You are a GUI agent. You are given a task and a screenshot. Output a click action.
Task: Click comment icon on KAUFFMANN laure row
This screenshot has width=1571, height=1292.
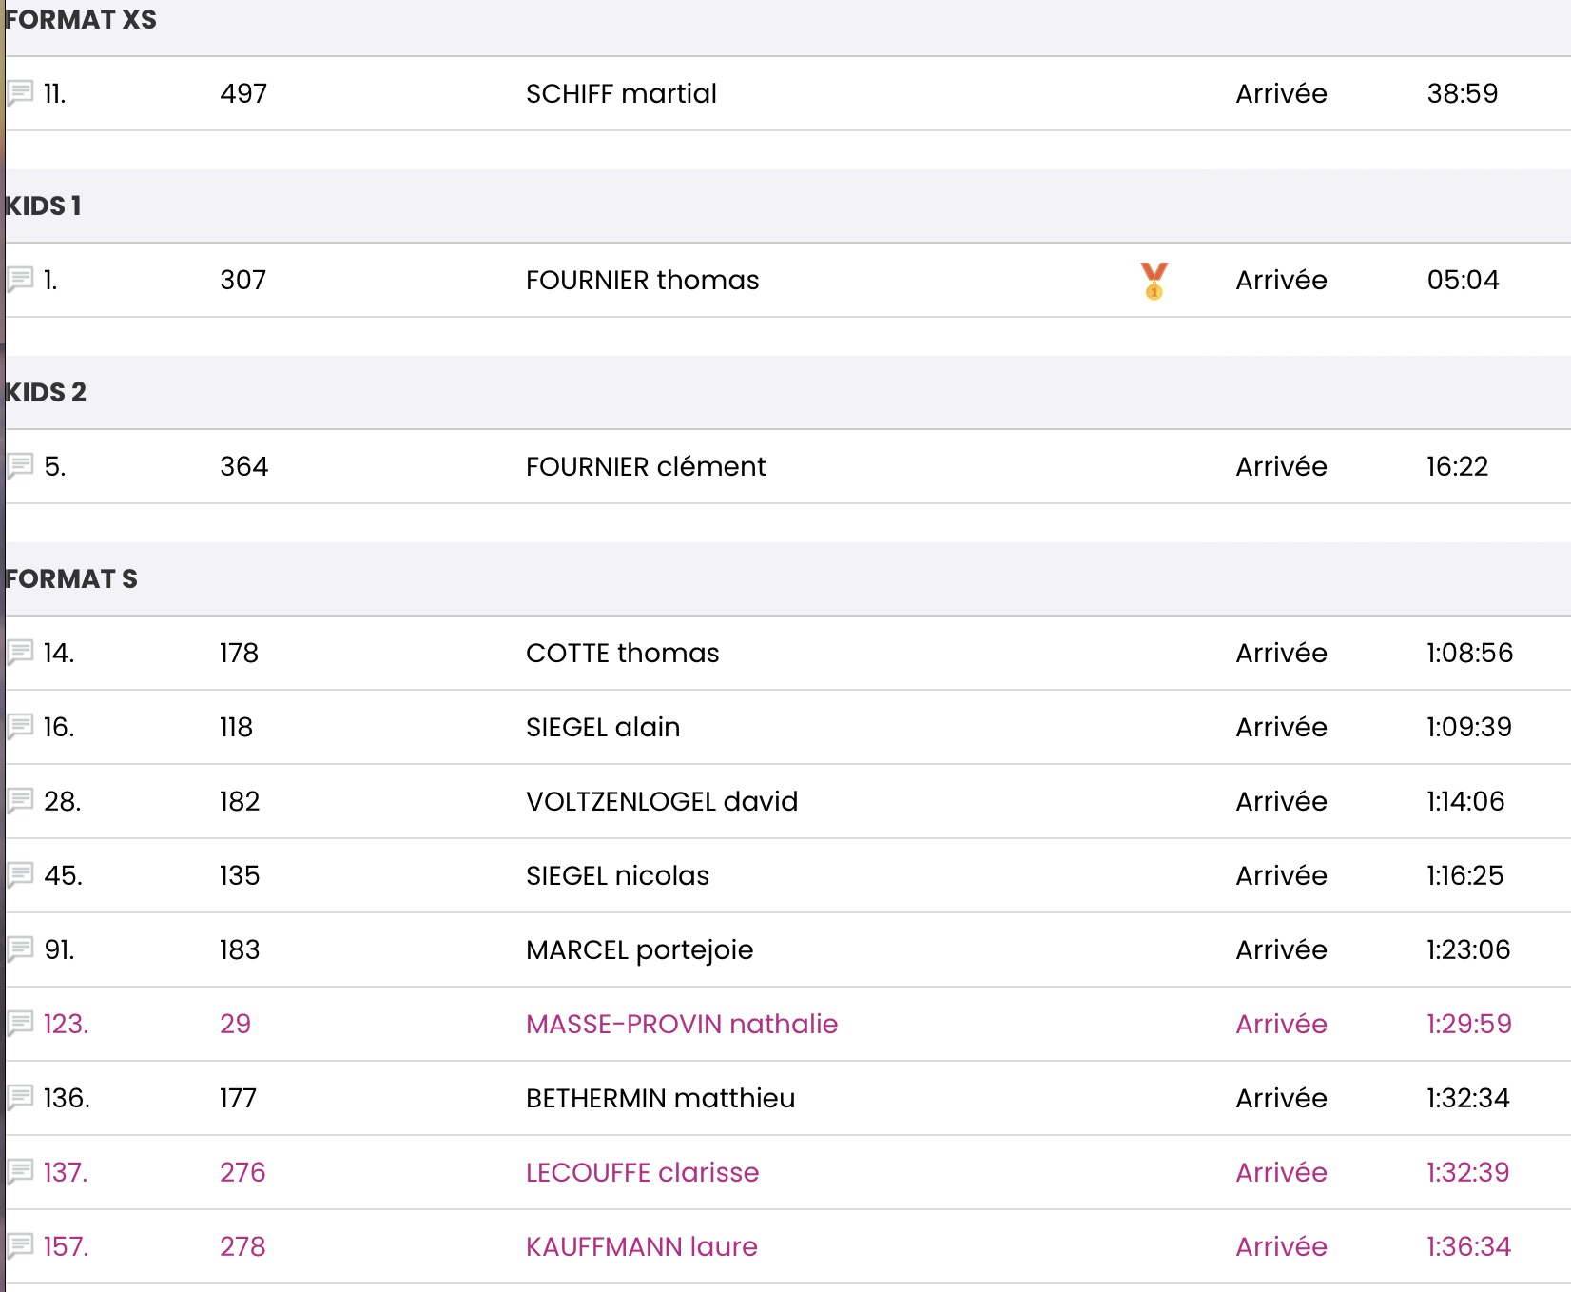pos(20,1246)
